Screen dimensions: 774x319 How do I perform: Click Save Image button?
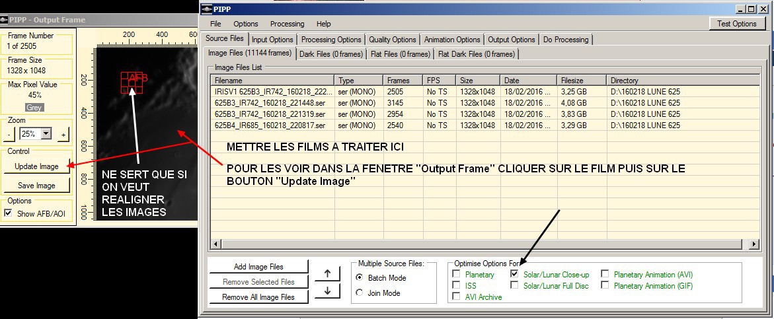pos(36,186)
